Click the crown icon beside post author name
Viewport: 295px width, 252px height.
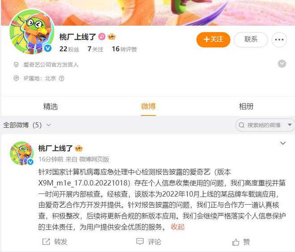click(x=79, y=148)
